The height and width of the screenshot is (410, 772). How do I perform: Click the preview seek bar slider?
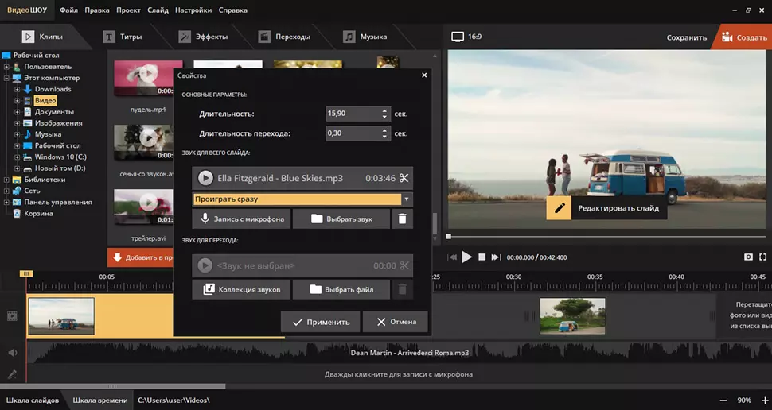449,237
